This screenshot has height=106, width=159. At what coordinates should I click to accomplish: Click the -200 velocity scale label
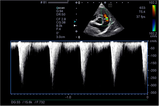153,70
